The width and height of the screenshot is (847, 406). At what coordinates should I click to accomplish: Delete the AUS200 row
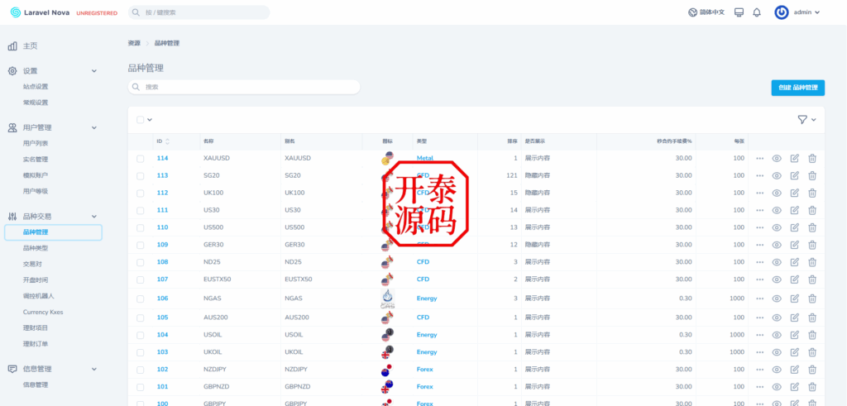tap(812, 318)
